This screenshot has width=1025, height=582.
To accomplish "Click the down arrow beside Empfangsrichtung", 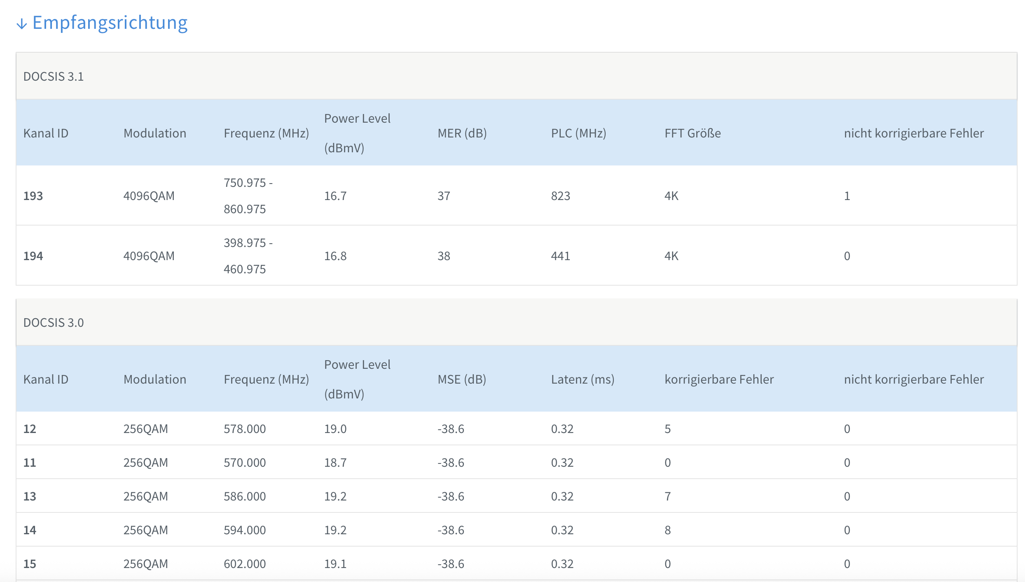I will (x=21, y=24).
